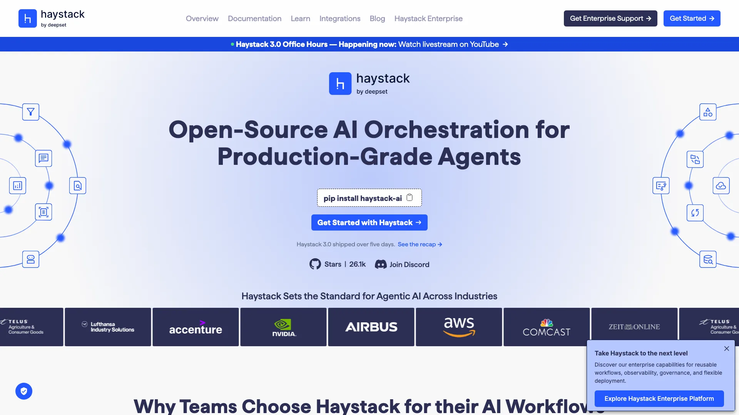The width and height of the screenshot is (739, 415).
Task: Open the Overview nav item
Action: pos(202,18)
